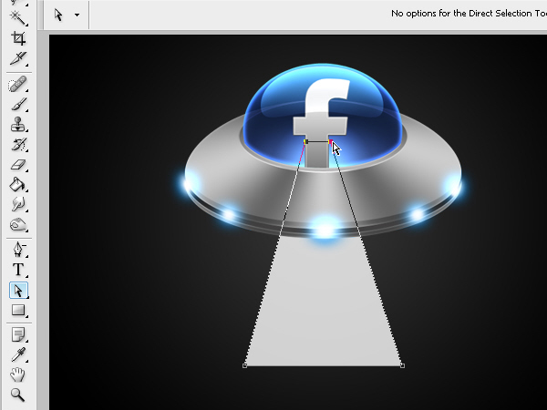Choose the Slice tool
The width and height of the screenshot is (547, 410).
18,58
